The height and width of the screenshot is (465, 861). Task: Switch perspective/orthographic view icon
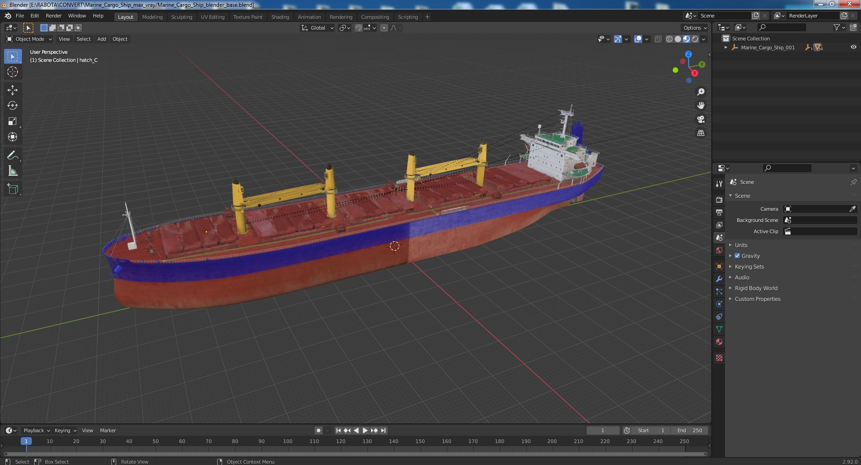(x=701, y=133)
